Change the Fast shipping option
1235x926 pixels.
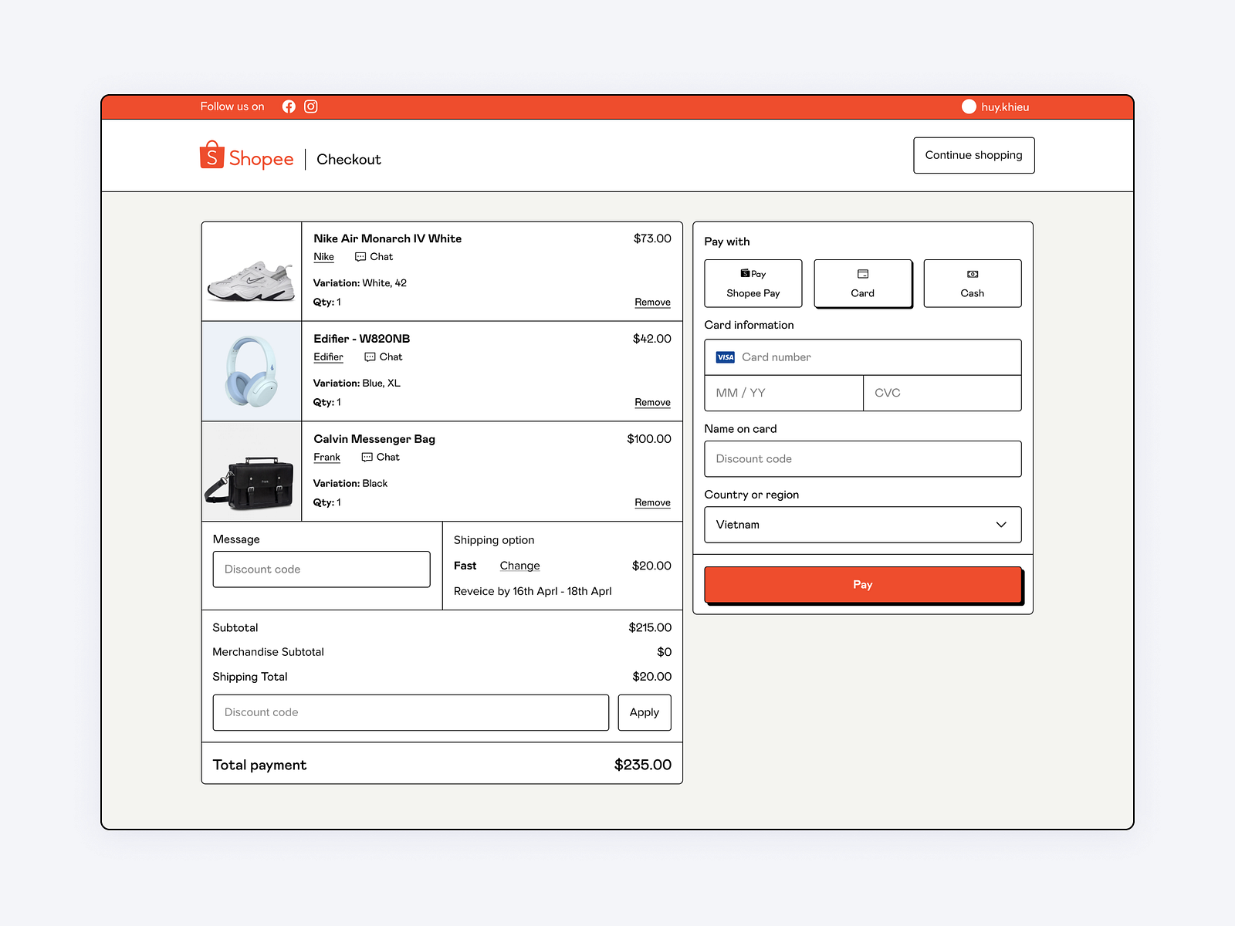520,566
